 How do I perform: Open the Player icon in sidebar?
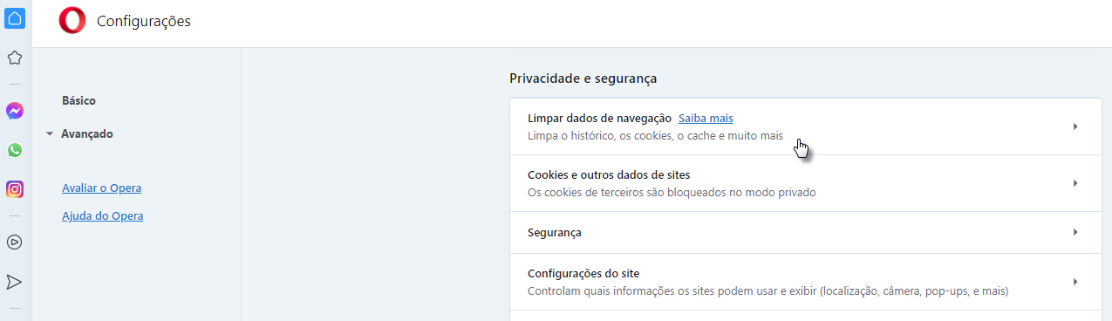[x=15, y=242]
